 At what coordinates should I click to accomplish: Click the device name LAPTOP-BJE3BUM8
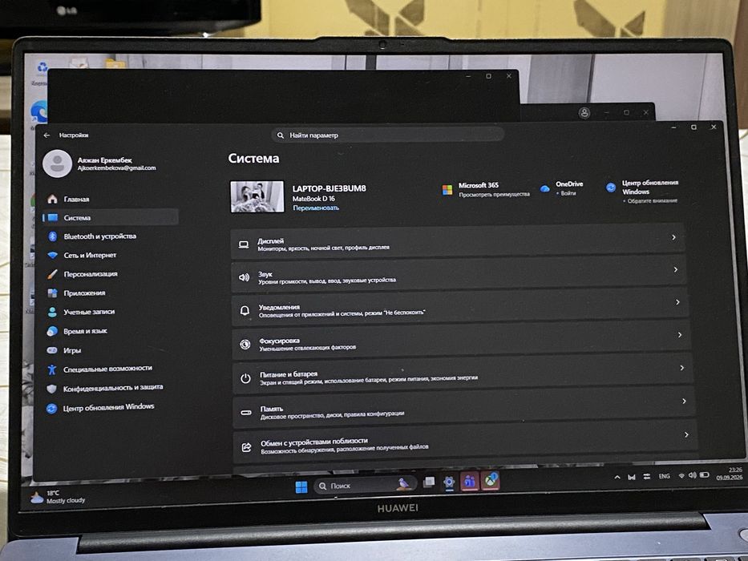330,188
